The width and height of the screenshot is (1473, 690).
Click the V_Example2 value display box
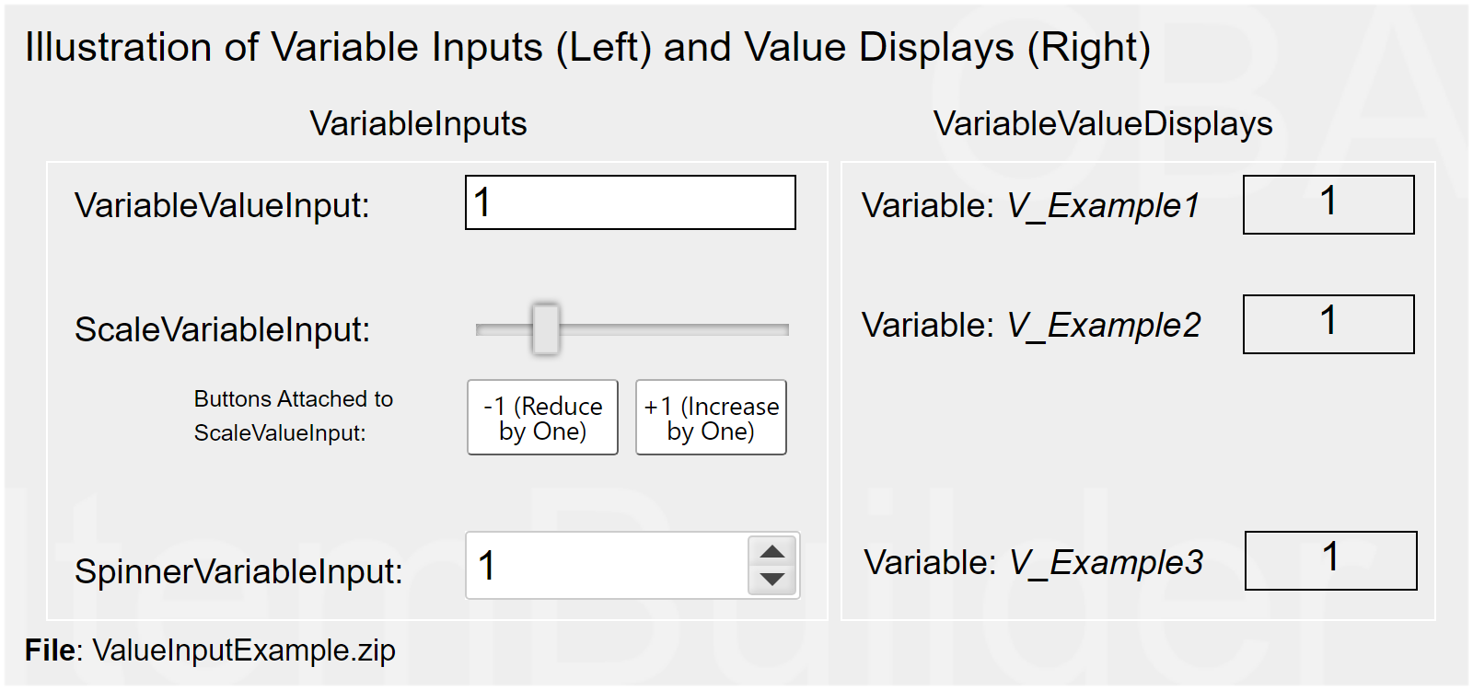point(1328,324)
